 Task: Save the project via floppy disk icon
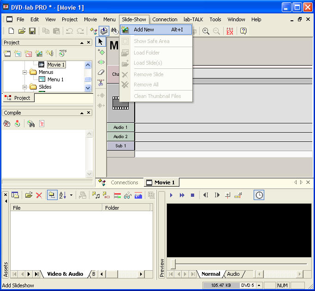coord(32,31)
